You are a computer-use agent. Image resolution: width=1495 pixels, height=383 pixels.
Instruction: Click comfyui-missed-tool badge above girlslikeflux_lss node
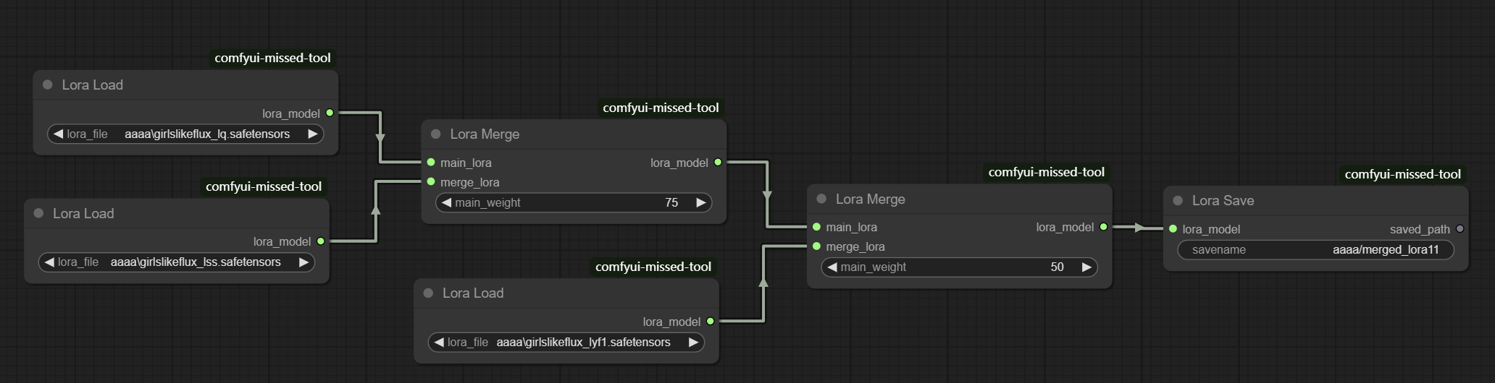pyautogui.click(x=264, y=186)
